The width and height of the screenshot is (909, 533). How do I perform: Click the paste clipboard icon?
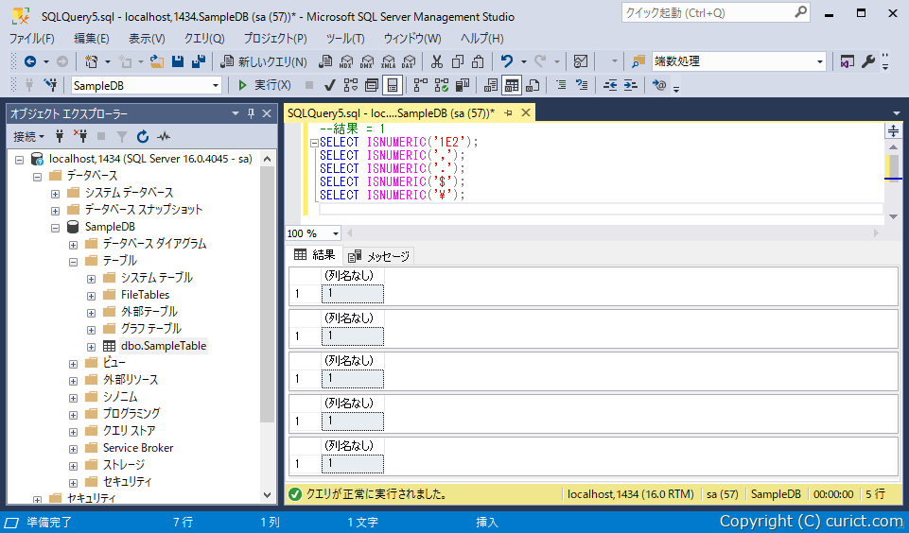tap(479, 61)
